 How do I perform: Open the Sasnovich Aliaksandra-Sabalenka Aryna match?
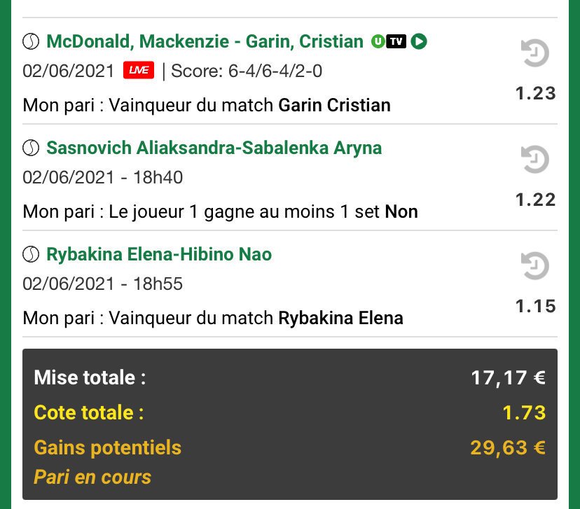click(x=214, y=148)
